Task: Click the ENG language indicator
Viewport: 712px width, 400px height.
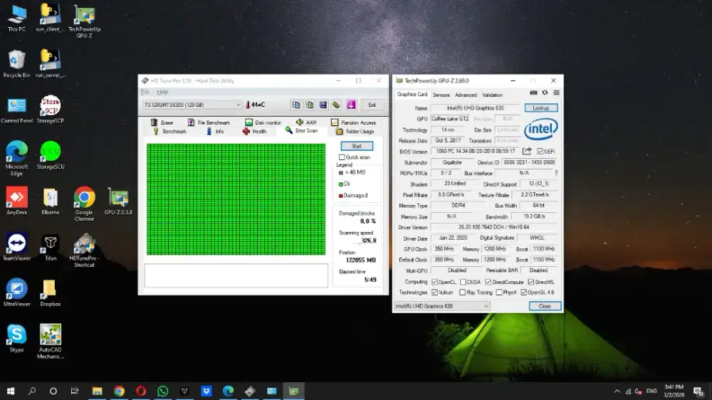Action: (651, 391)
